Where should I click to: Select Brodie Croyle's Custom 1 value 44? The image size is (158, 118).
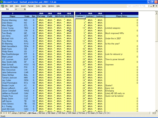point(80,85)
